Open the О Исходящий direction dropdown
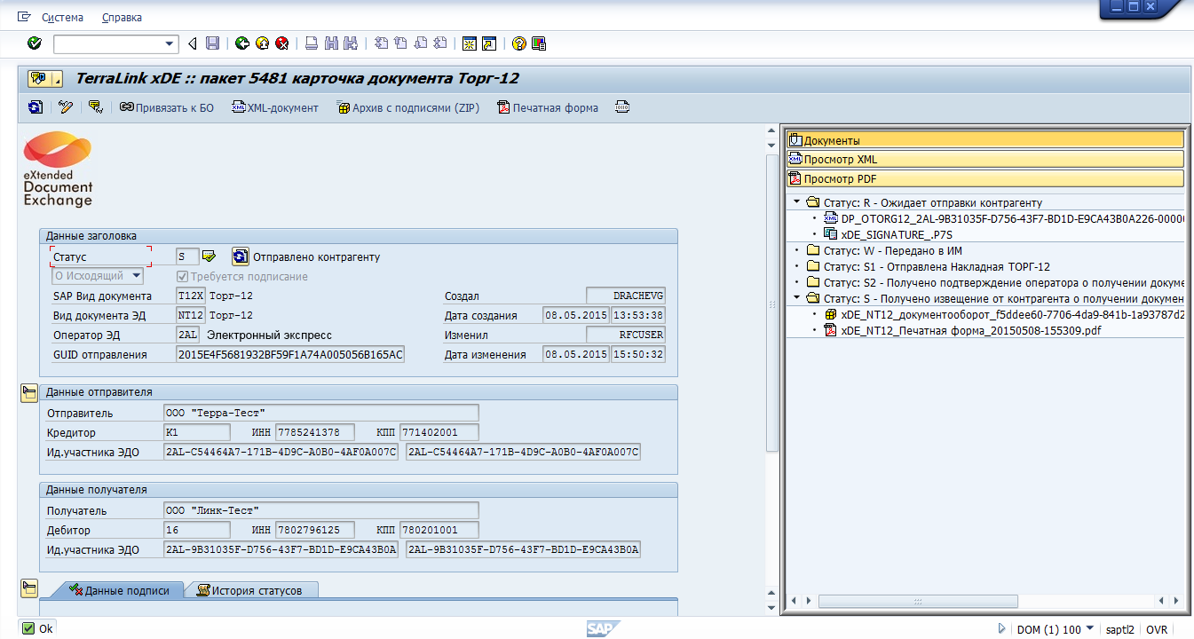The width and height of the screenshot is (1194, 639). [x=137, y=276]
